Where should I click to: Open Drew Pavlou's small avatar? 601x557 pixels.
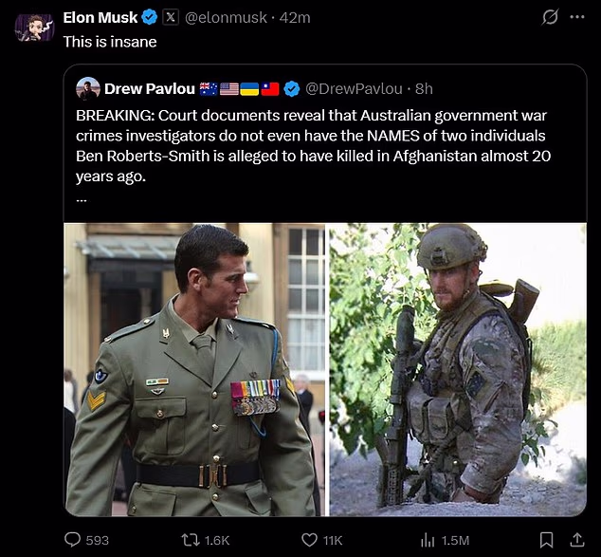click(88, 88)
